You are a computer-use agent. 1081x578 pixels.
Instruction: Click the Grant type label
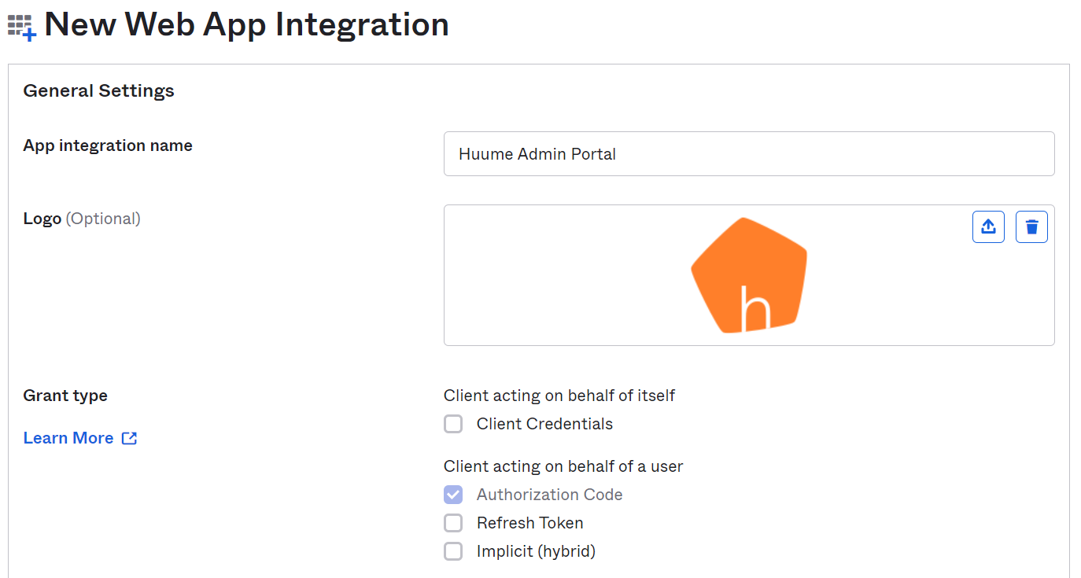coord(65,396)
